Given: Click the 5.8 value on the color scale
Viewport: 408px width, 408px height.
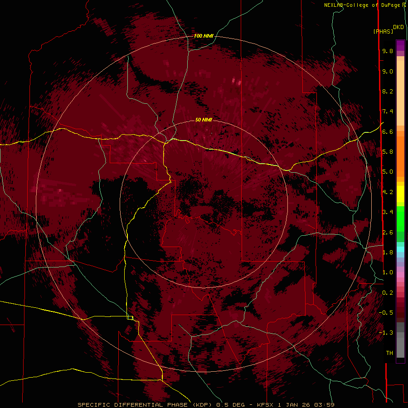Looking at the screenshot, I should pos(388,152).
